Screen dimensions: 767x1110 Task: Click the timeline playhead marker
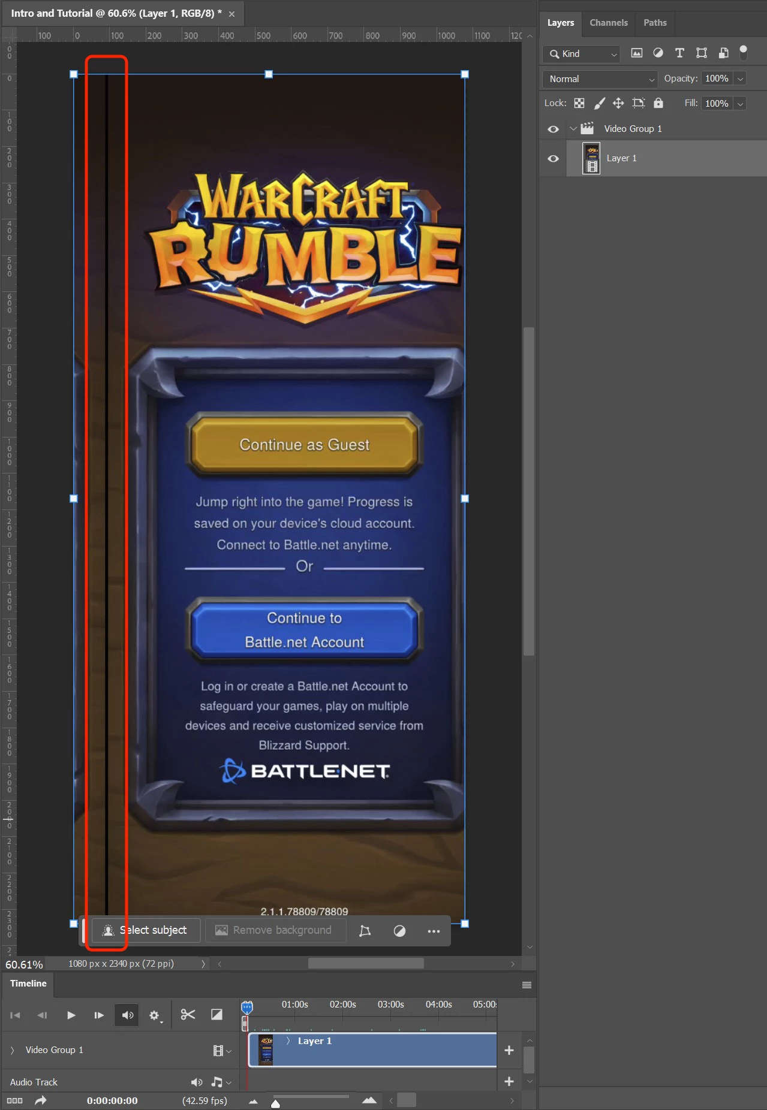246,1007
